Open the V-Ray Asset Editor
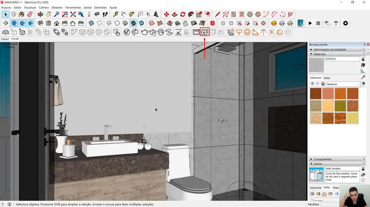 click(x=127, y=32)
